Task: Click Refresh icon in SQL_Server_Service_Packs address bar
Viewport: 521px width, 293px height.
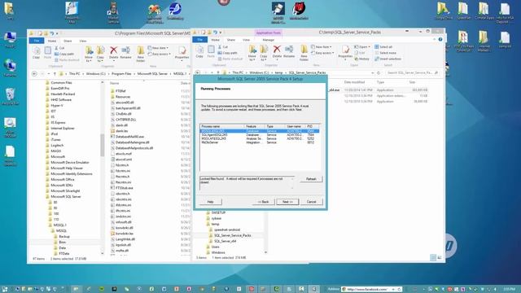Action: point(379,72)
